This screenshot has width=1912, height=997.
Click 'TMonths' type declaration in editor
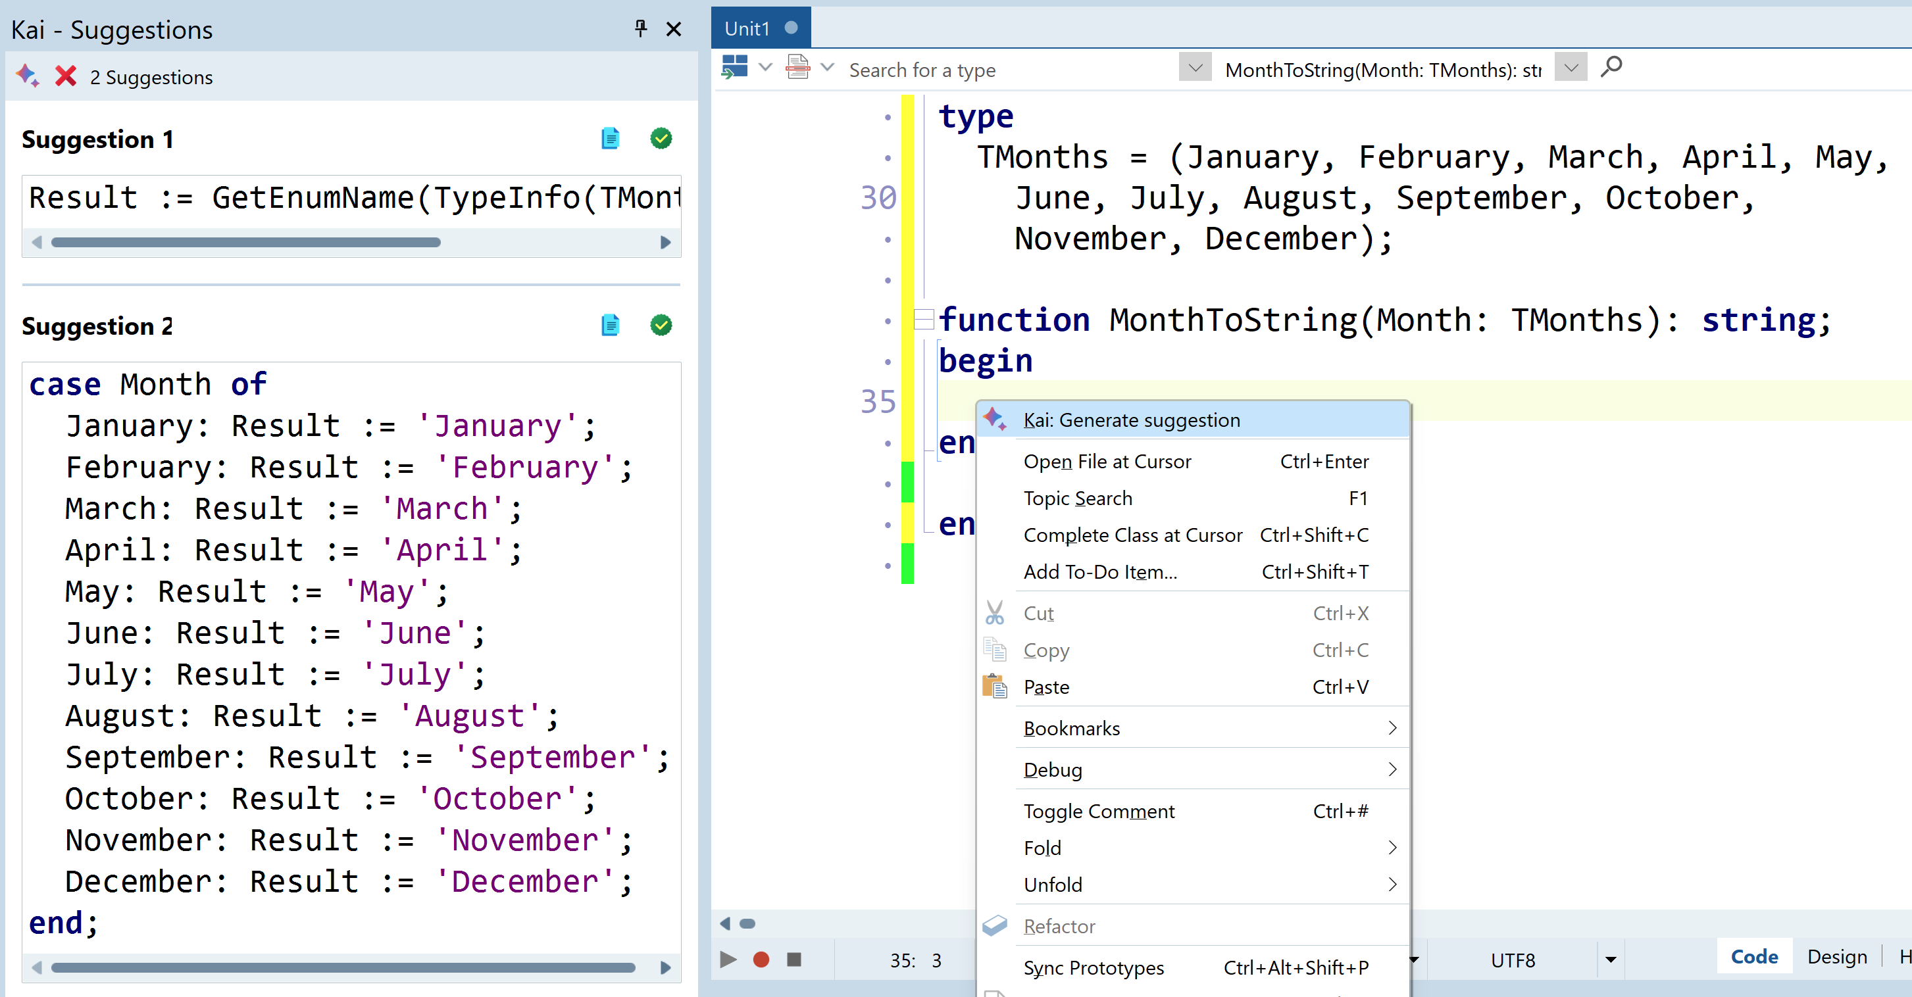(x=1042, y=157)
